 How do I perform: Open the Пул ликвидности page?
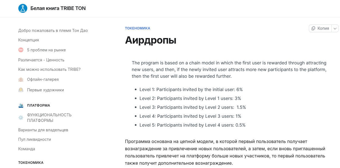(34, 139)
